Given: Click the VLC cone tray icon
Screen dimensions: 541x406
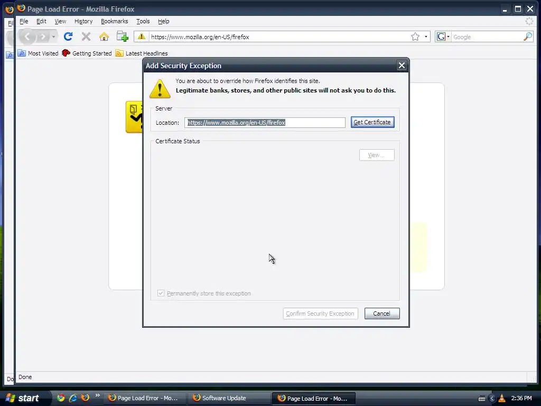Looking at the screenshot, I should click(502, 399).
